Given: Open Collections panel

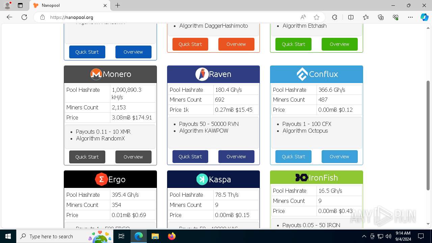Looking at the screenshot, I should pyautogui.click(x=381, y=17).
